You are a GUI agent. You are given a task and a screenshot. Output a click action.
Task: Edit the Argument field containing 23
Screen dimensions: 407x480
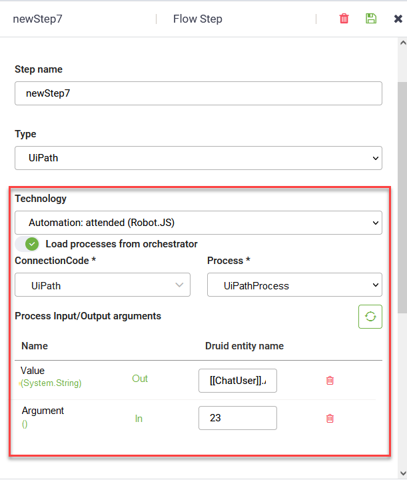point(238,418)
